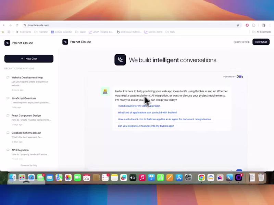Open the Extensions puzzle icon
274x205 pixels.
click(x=254, y=25)
